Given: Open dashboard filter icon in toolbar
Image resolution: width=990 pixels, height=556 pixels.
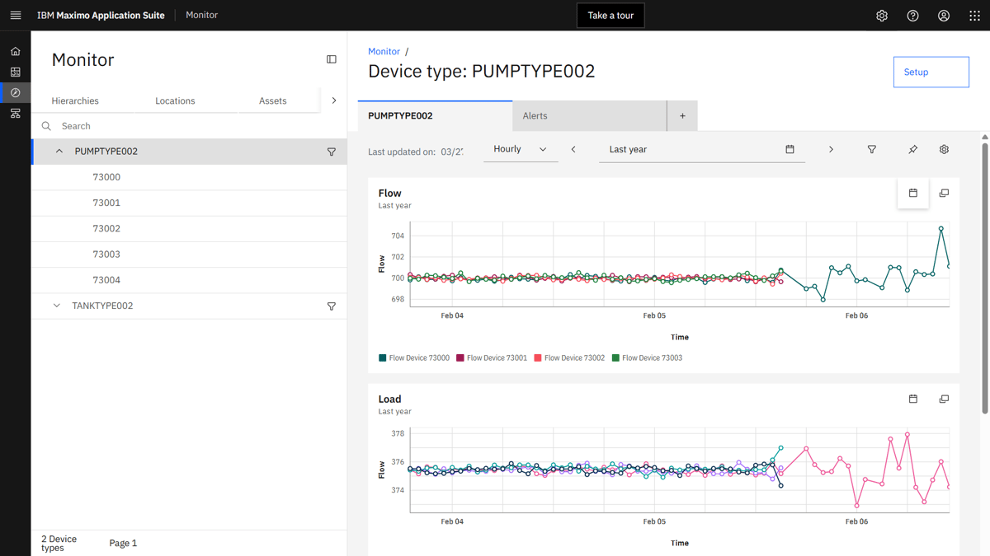Looking at the screenshot, I should [x=871, y=150].
